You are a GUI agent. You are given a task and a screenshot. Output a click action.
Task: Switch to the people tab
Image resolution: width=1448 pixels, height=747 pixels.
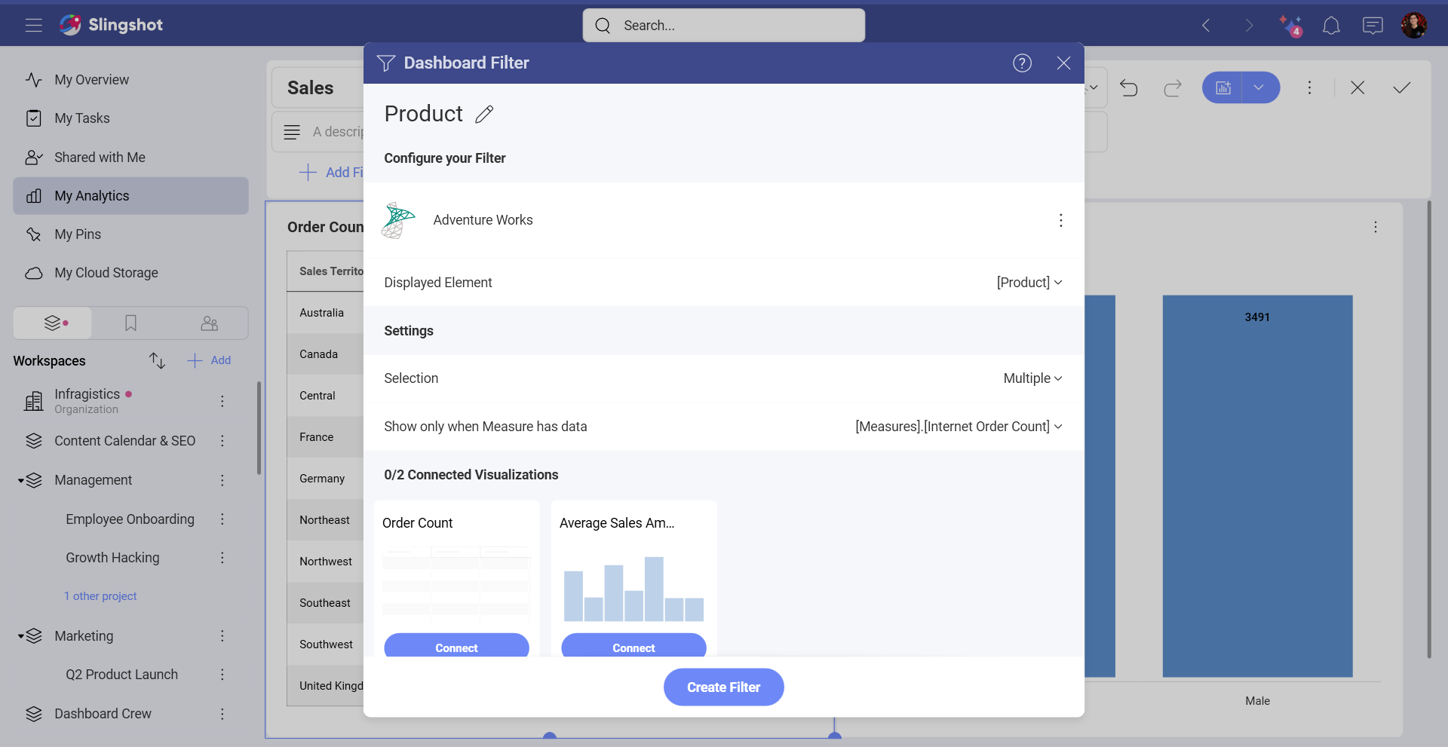(209, 323)
